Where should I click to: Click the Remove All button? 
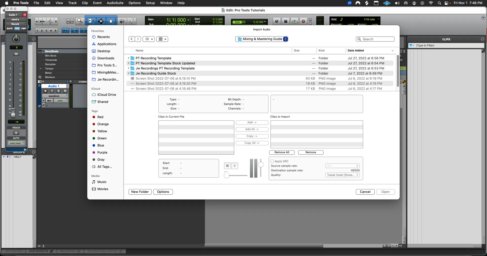282,152
